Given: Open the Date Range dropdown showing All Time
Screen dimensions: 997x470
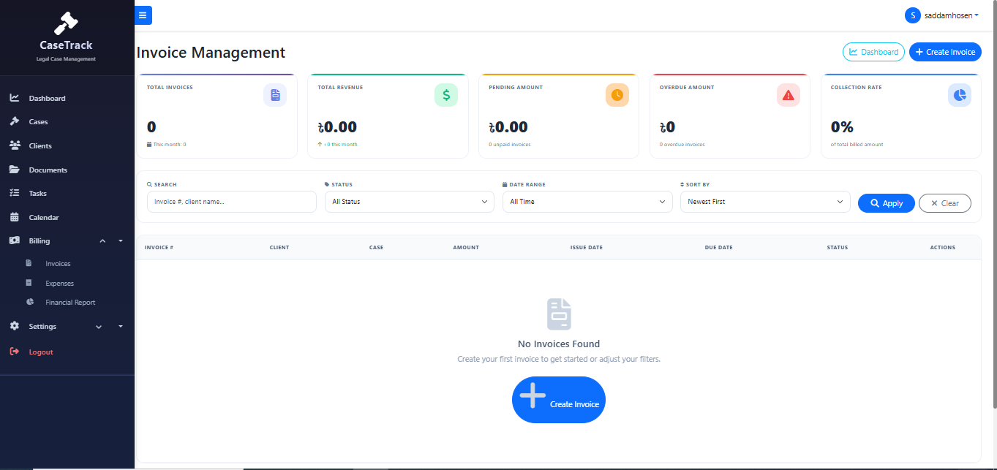Looking at the screenshot, I should point(587,202).
